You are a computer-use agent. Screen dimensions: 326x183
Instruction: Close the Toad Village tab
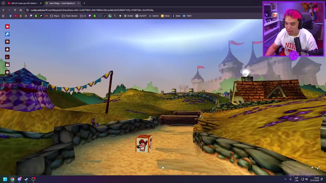tap(78, 3)
